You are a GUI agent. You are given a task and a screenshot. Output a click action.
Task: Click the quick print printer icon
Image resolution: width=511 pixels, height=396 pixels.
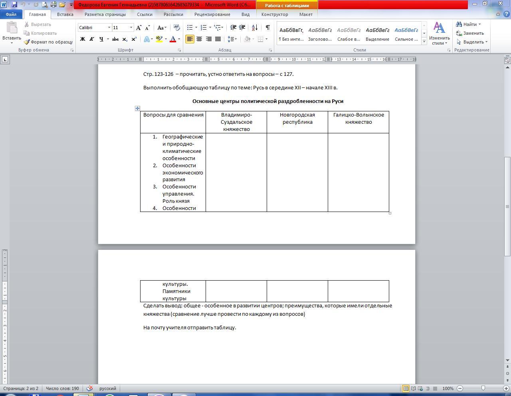pos(53,5)
